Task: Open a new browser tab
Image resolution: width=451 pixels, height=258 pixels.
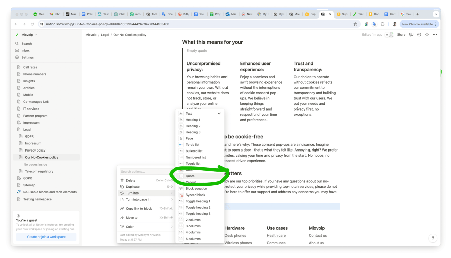Action: click(x=418, y=14)
